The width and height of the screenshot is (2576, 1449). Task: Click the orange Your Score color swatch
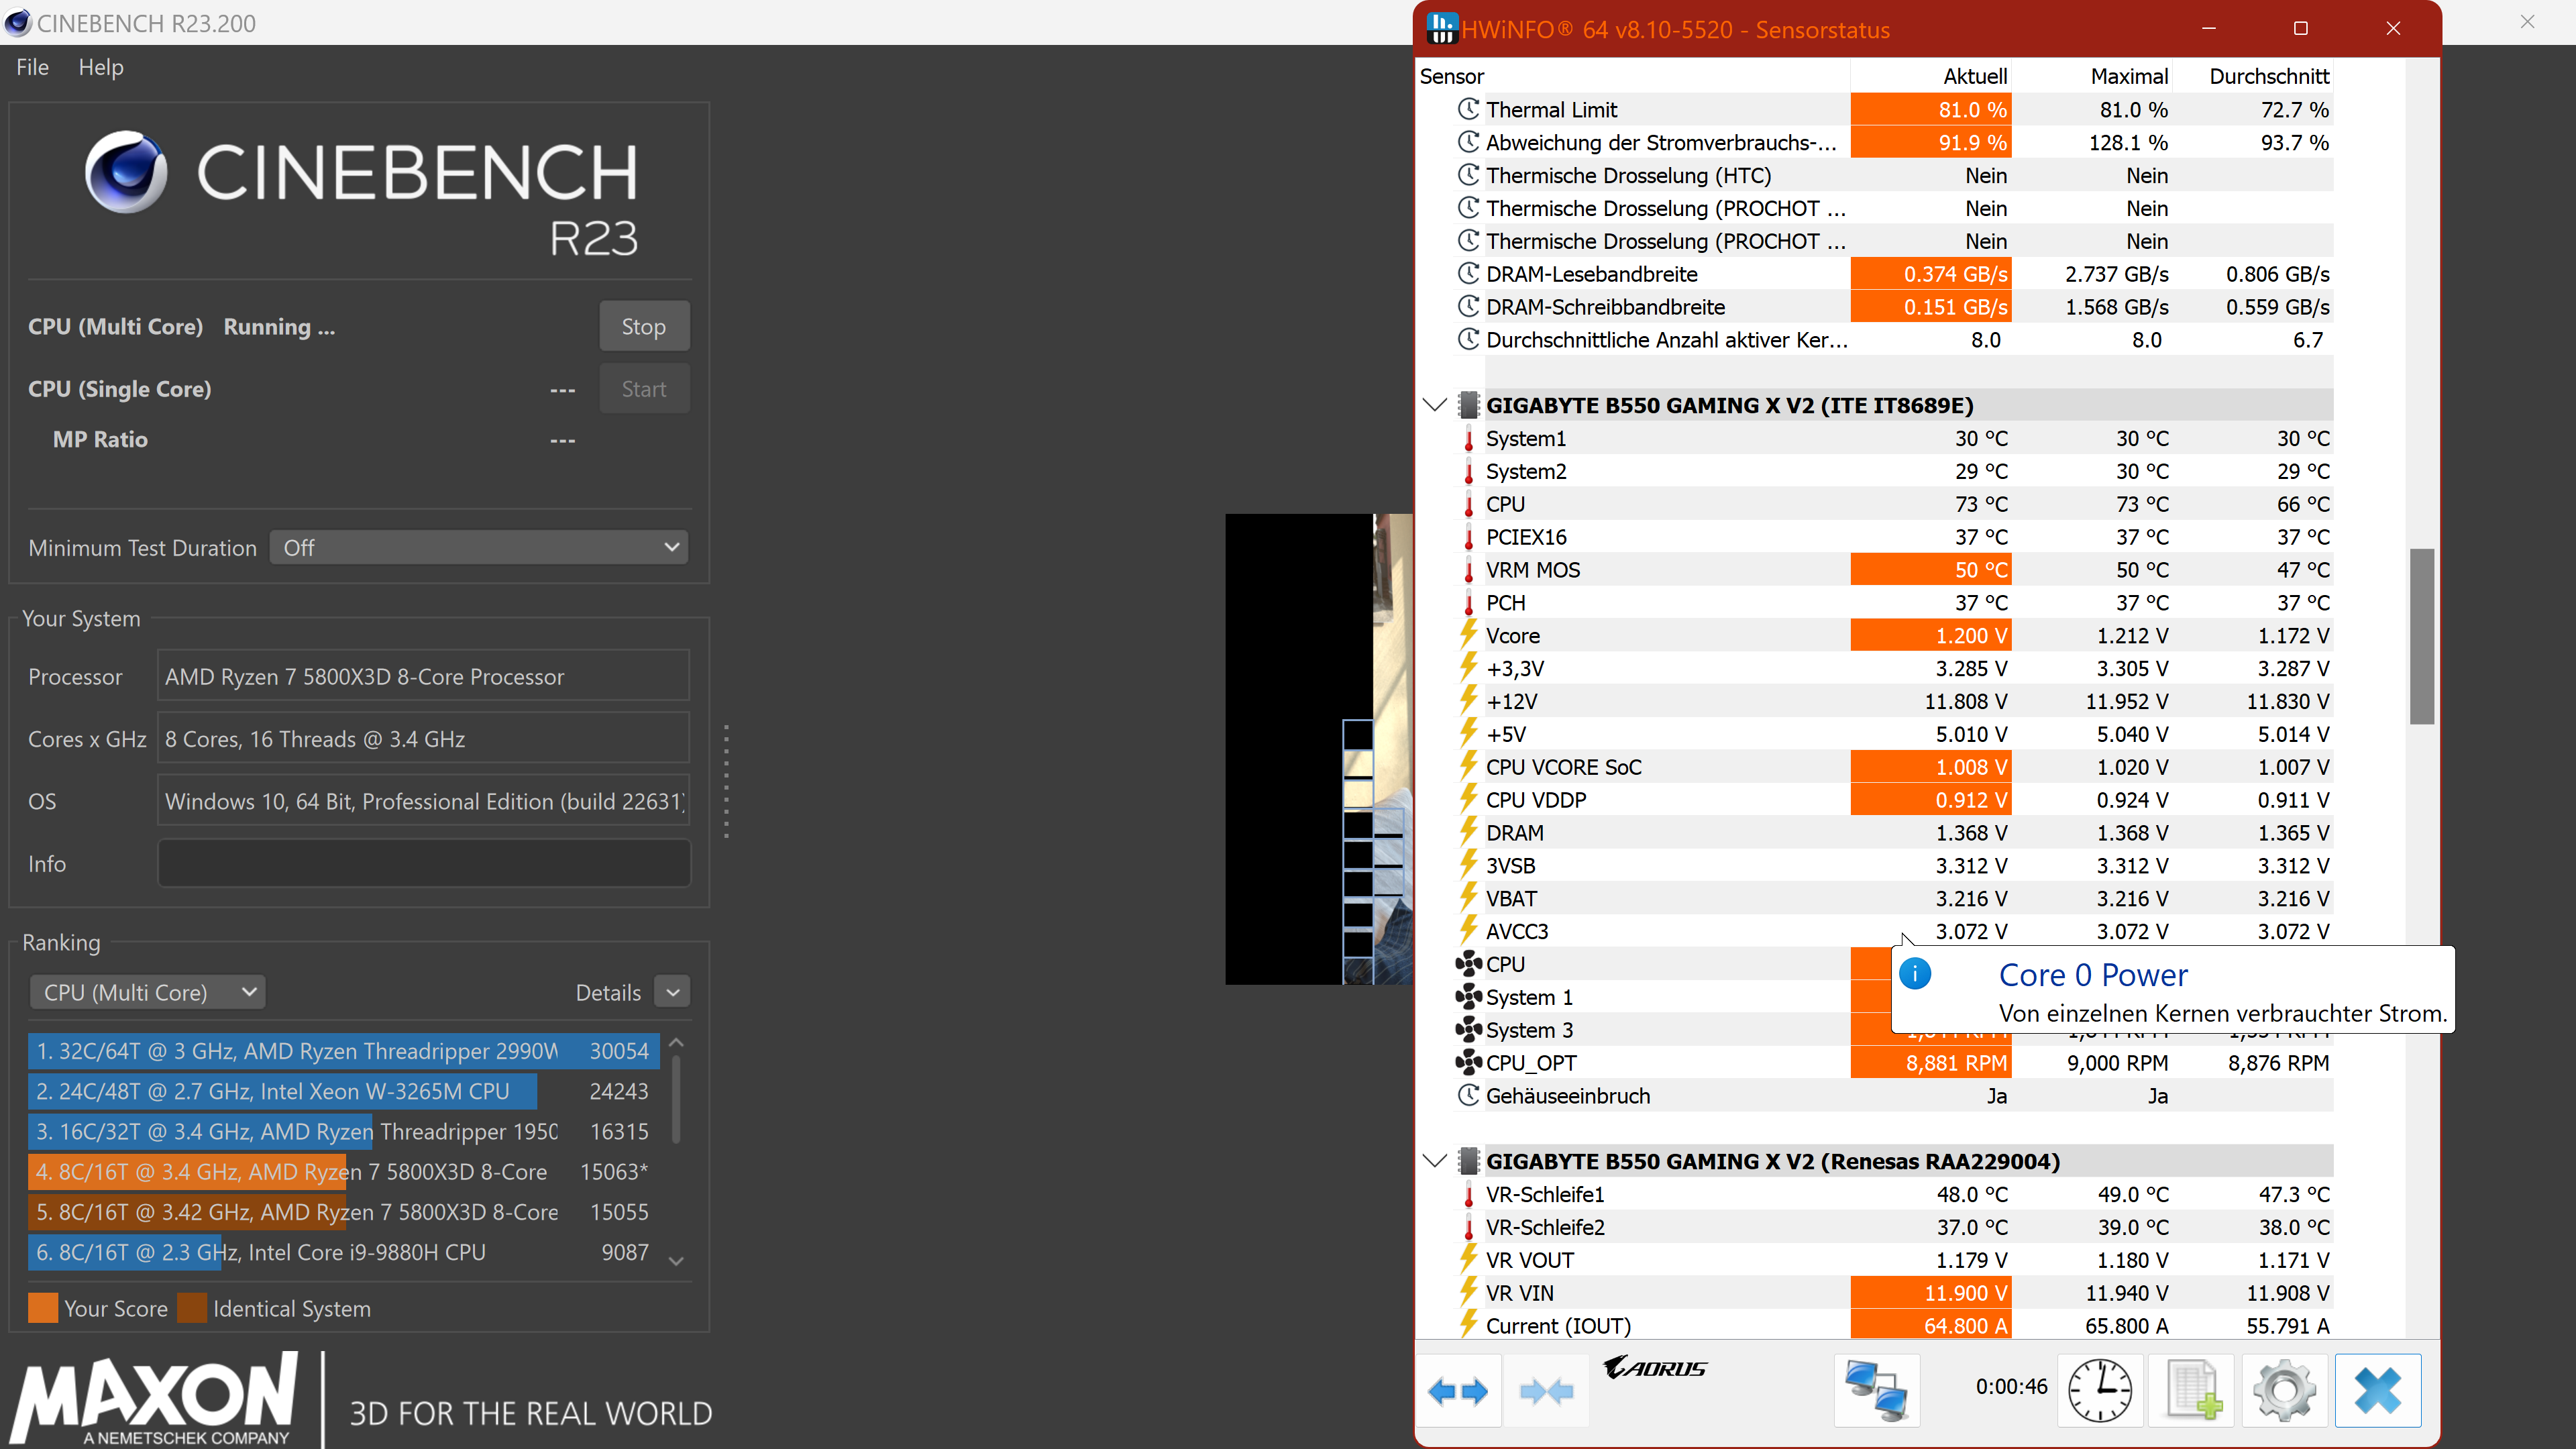[x=43, y=1308]
